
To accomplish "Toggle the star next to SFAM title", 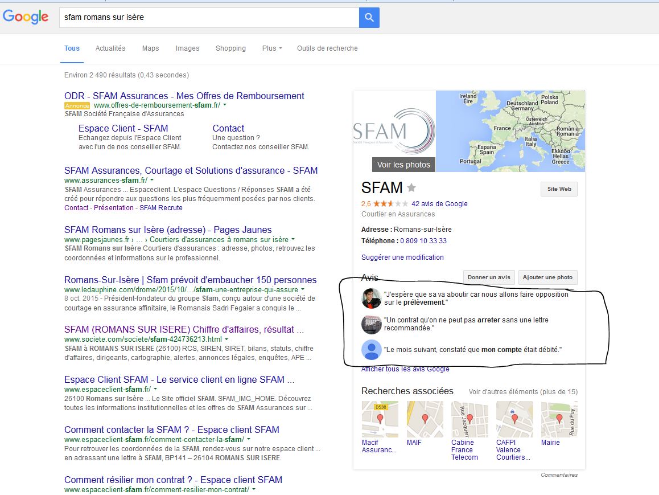I will pos(411,188).
